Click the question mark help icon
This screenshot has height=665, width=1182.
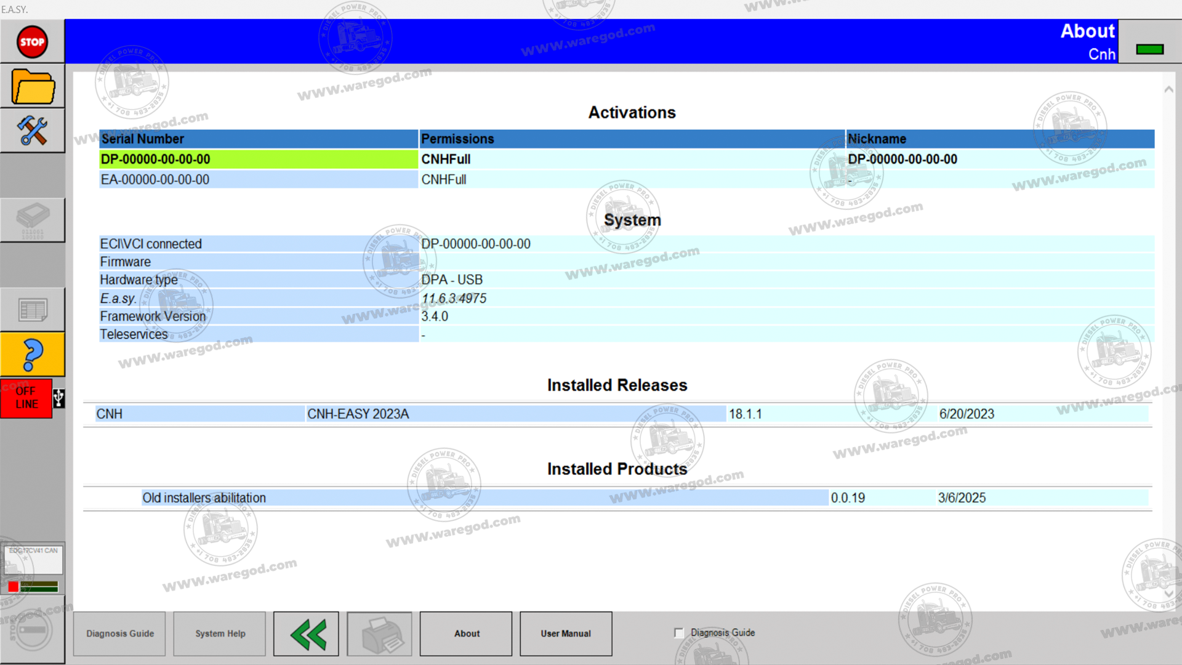pos(32,355)
